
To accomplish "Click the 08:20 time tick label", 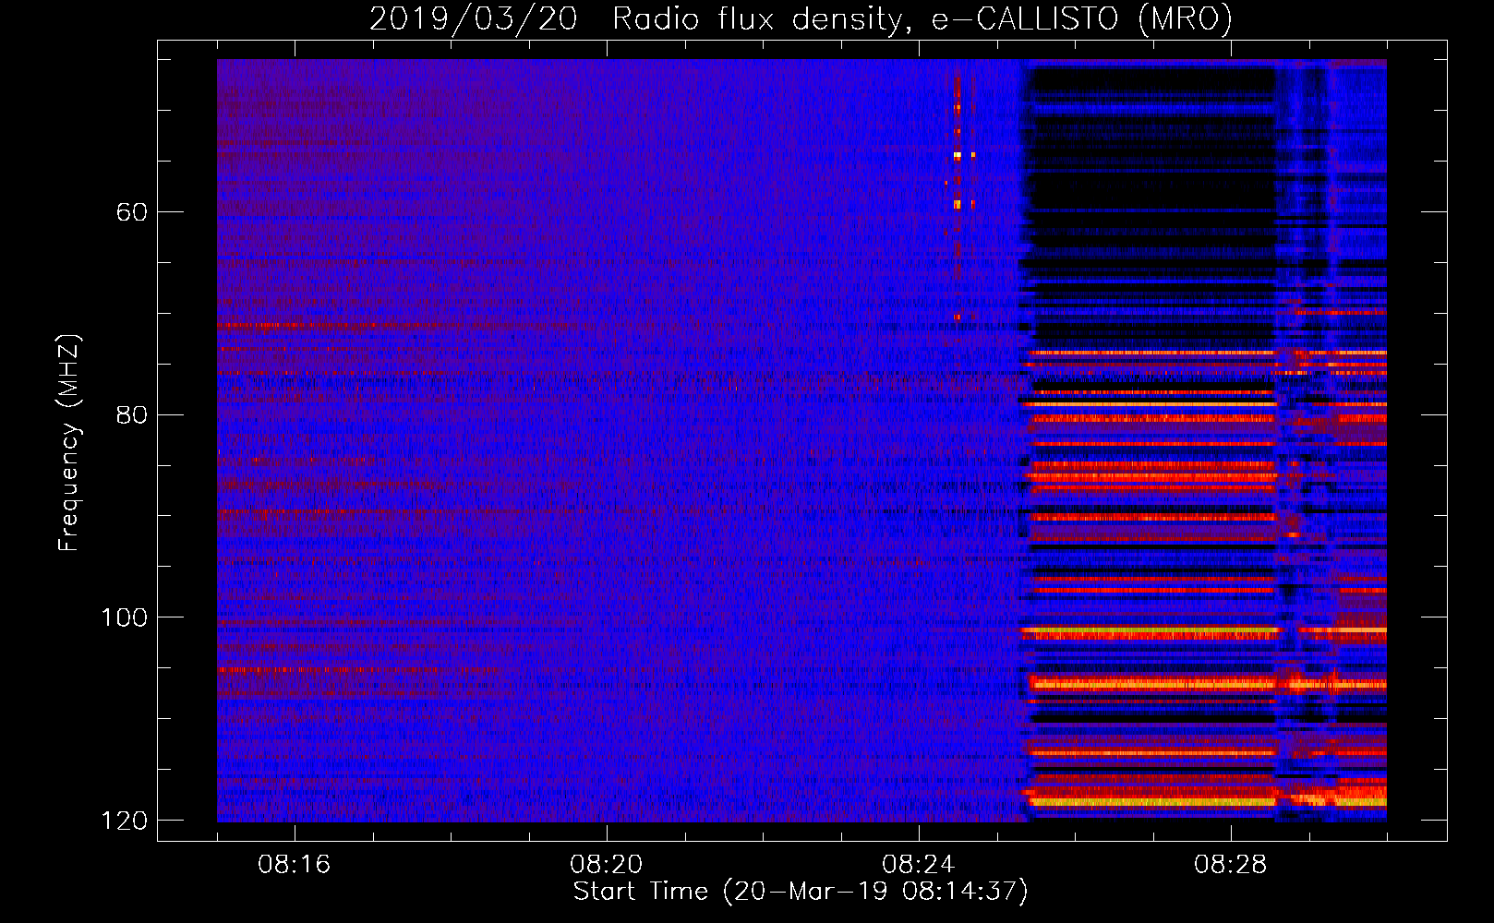I will click(607, 865).
